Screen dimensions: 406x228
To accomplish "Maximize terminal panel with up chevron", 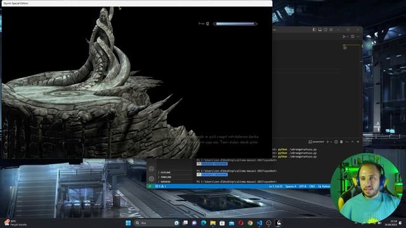I will click(353, 142).
